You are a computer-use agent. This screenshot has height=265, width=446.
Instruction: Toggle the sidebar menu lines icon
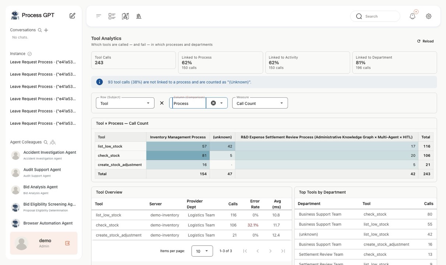pos(99,16)
